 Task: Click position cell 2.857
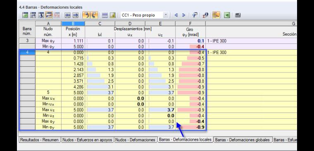[73, 76]
